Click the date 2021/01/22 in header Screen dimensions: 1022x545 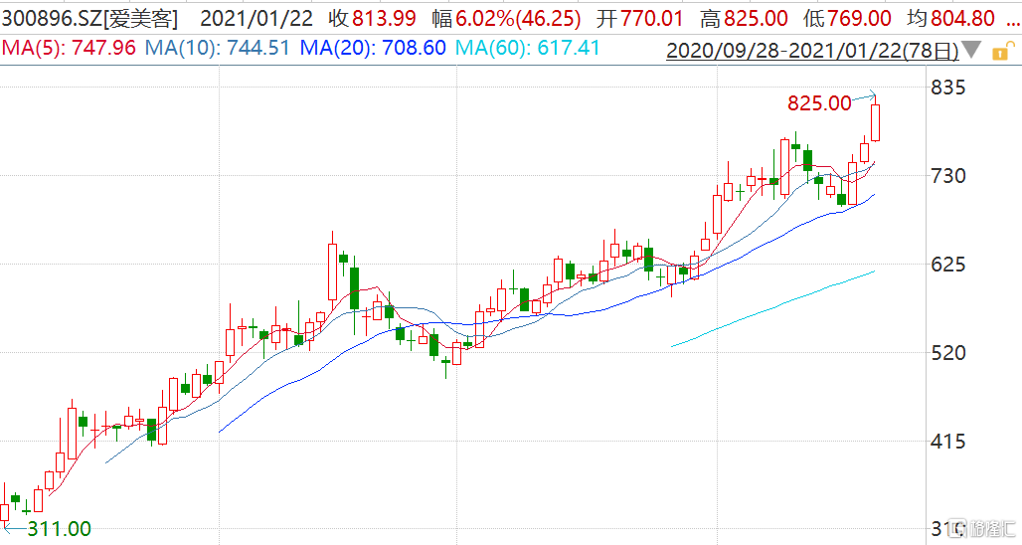(x=256, y=18)
